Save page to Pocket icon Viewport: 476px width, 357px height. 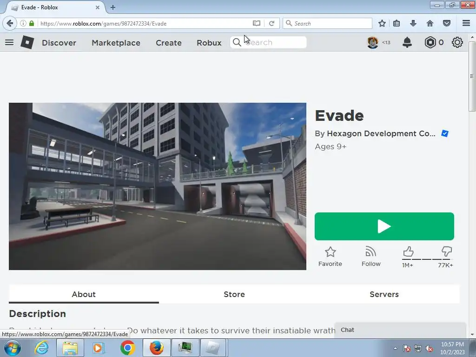click(447, 23)
